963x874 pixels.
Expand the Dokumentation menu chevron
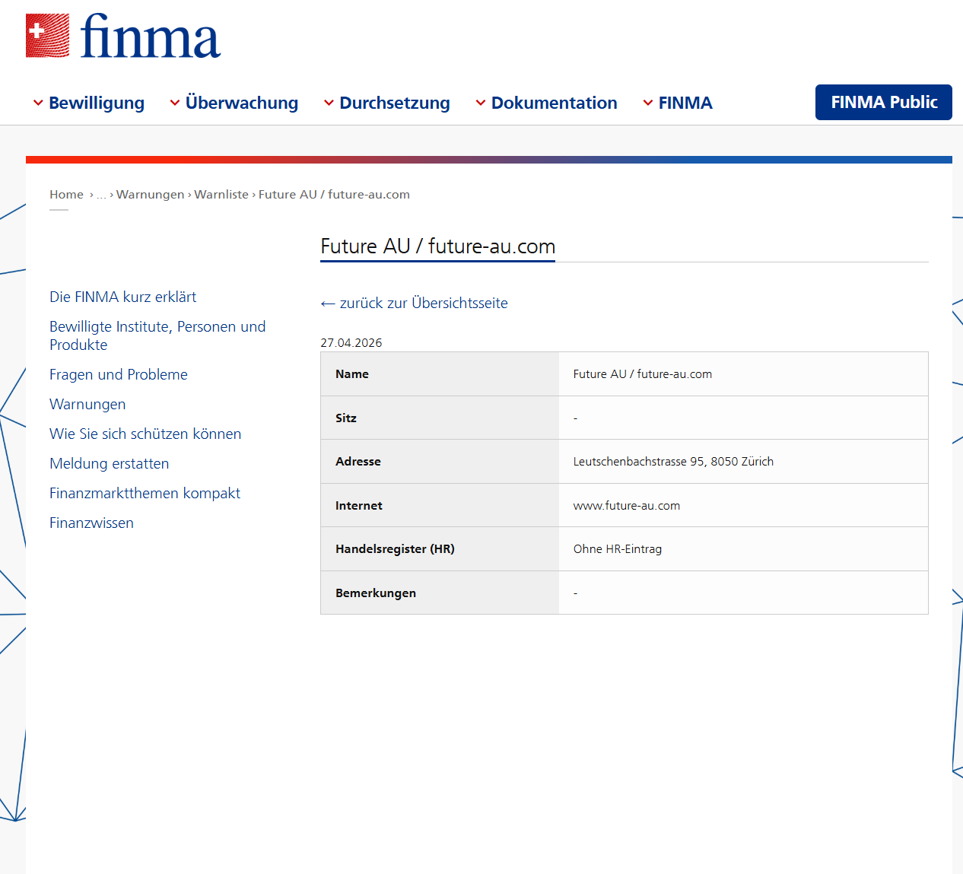pyautogui.click(x=481, y=103)
